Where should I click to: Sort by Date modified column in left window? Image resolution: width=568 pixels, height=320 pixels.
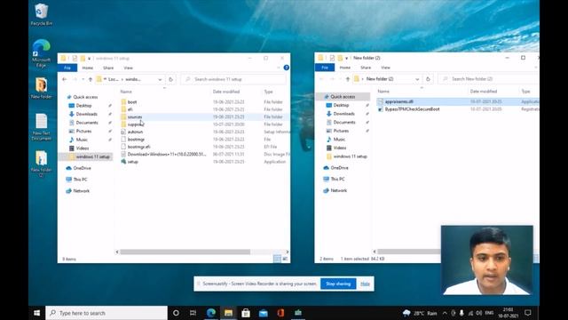tap(226, 92)
